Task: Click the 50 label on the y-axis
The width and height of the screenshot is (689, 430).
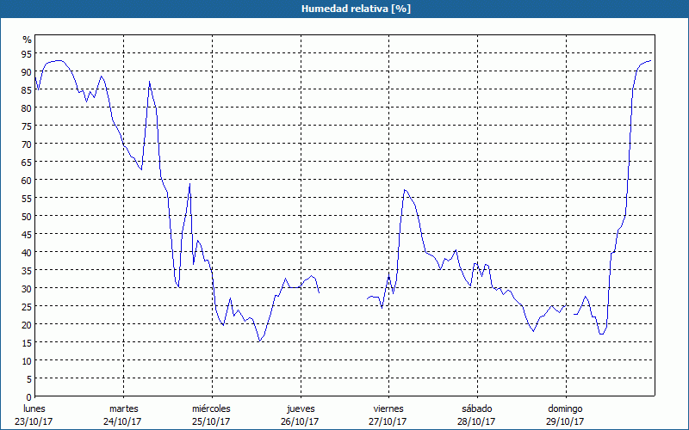Action: coord(27,216)
